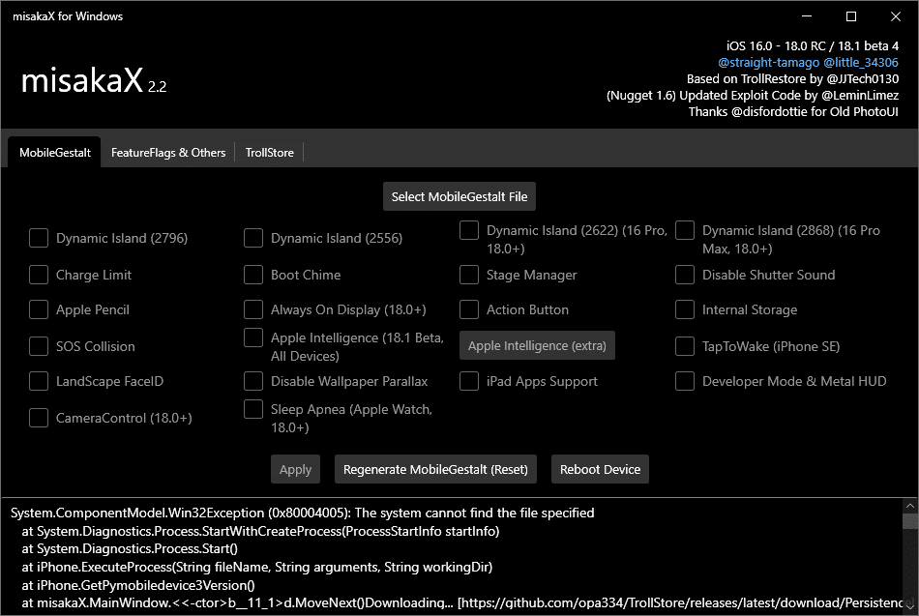This screenshot has width=919, height=616.
Task: Check Always On Display (18.0+)
Action: (253, 309)
